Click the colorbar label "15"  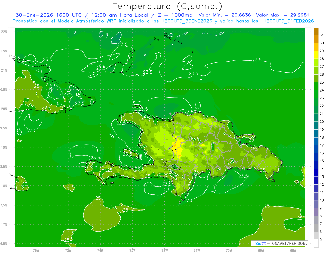pyautogui.click(x=322, y=161)
